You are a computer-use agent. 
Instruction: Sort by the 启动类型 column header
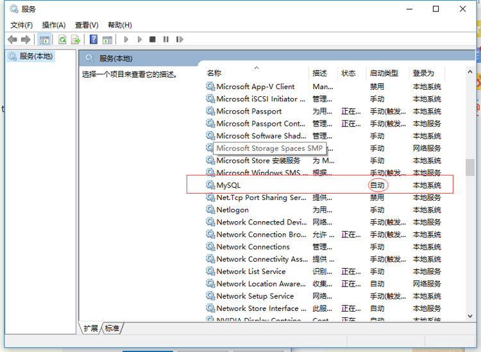[387, 73]
